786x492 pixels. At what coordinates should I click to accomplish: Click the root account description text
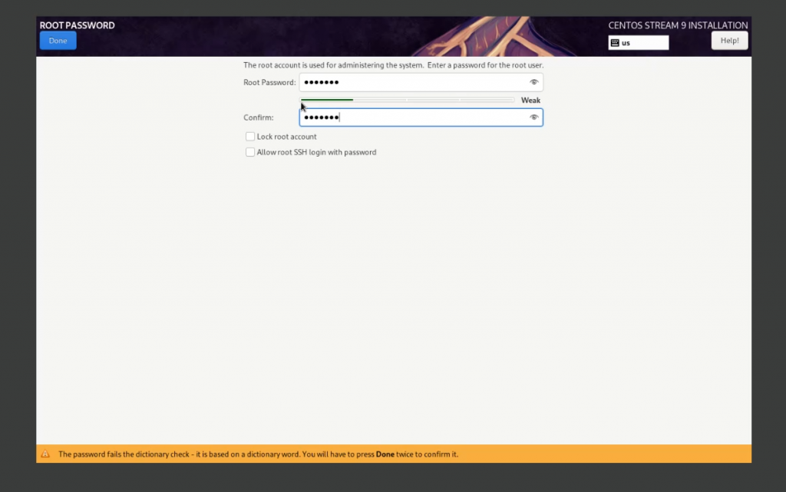pyautogui.click(x=394, y=65)
